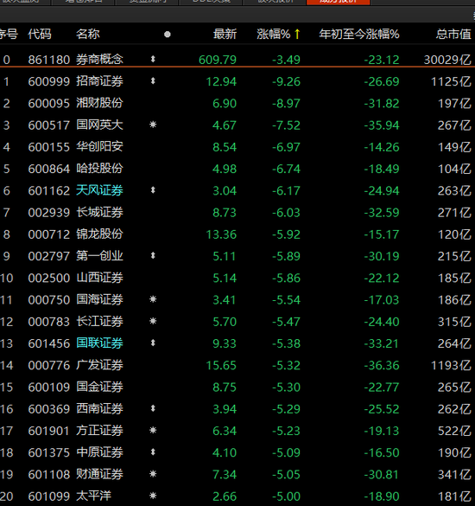Click the marker icon beside 中原证券
475x506 pixels.
click(153, 452)
